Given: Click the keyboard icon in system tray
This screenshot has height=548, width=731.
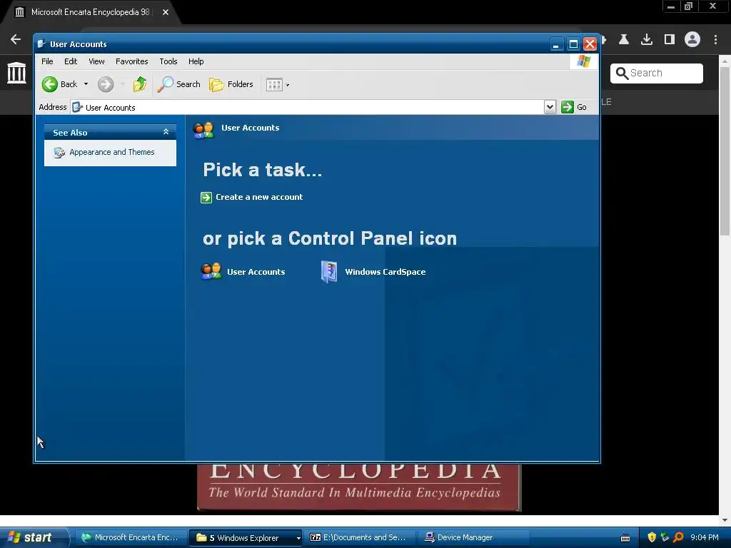Looking at the screenshot, I should point(625,538).
